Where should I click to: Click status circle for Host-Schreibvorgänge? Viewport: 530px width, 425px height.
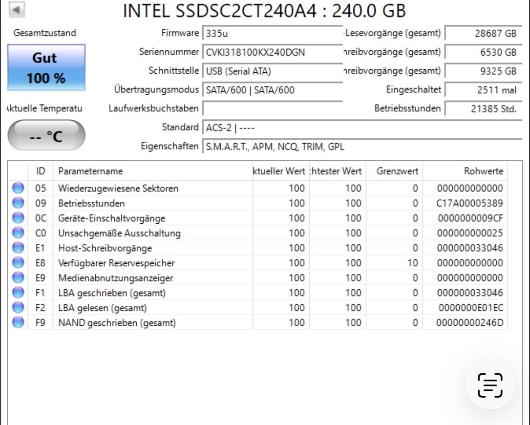pos(18,248)
